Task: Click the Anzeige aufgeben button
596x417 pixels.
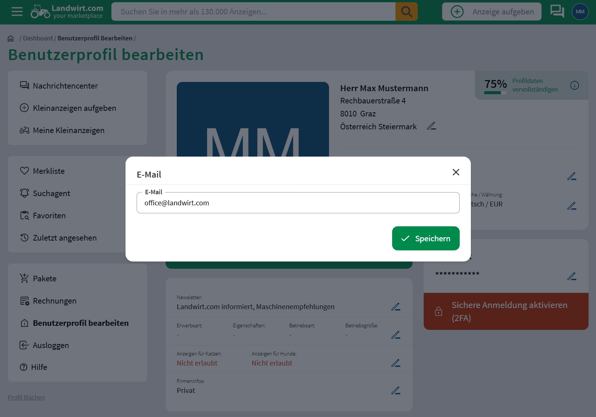Action: point(492,11)
